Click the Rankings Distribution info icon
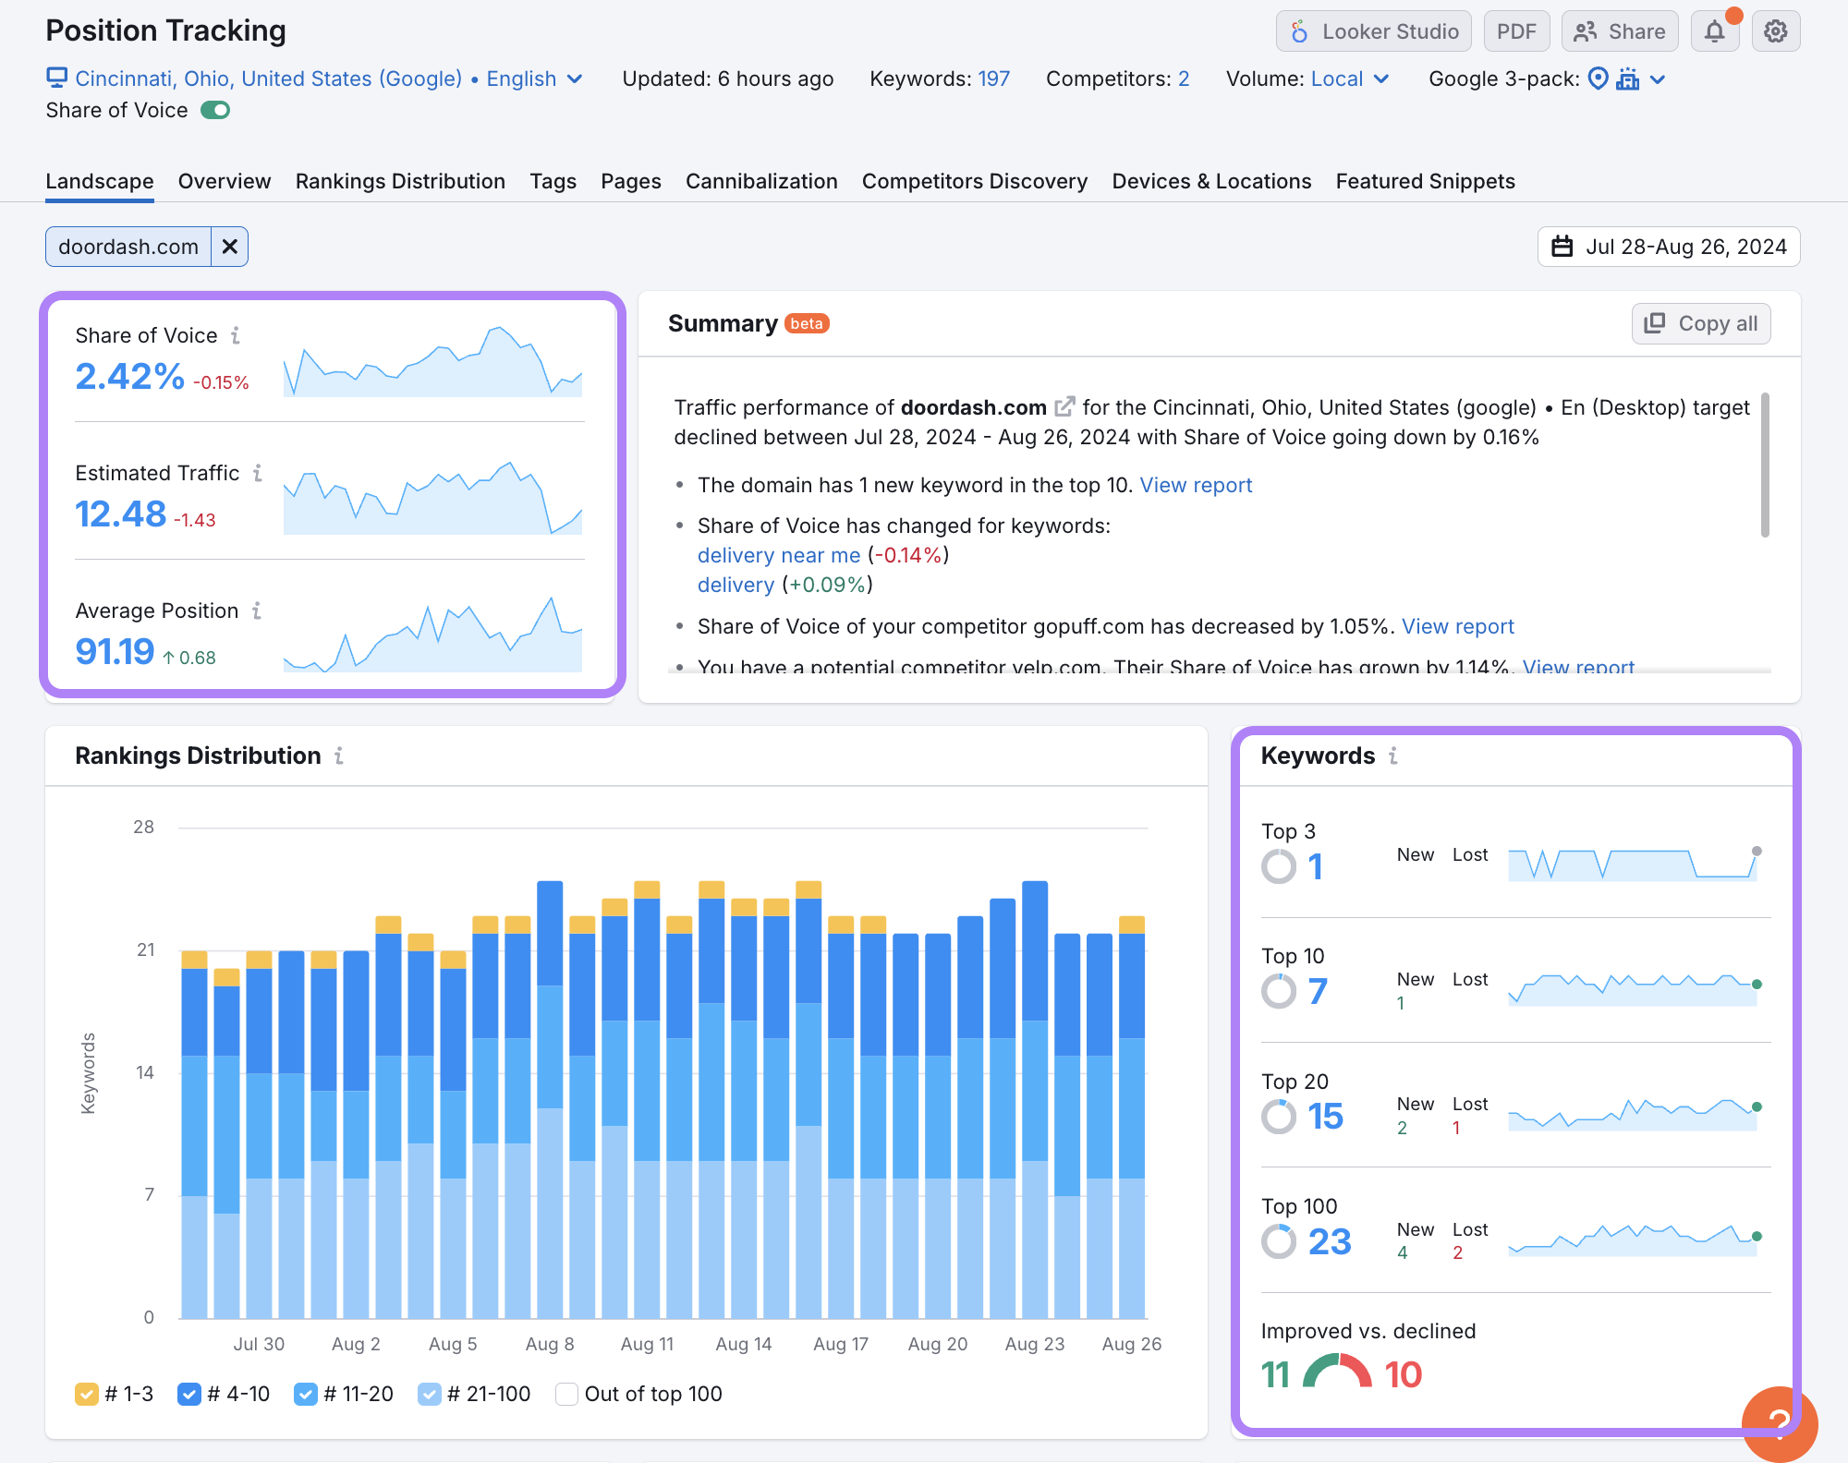This screenshot has height=1463, width=1848. pos(339,756)
